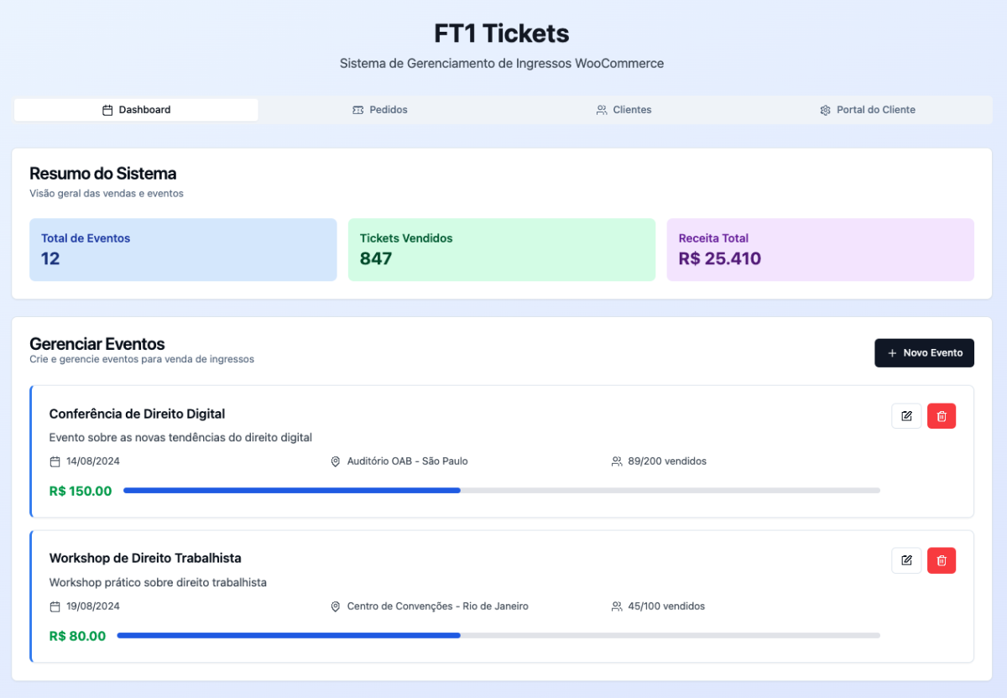Open the Clientes tab
Screen dimensions: 1007x698
point(624,110)
